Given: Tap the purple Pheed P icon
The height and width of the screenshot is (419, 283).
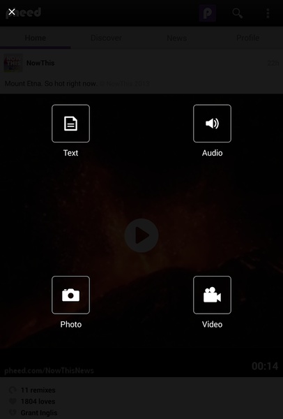Looking at the screenshot, I should [208, 13].
